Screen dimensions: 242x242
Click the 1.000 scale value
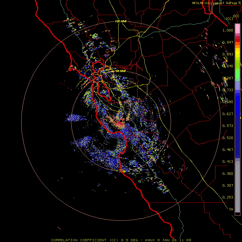click(x=228, y=30)
